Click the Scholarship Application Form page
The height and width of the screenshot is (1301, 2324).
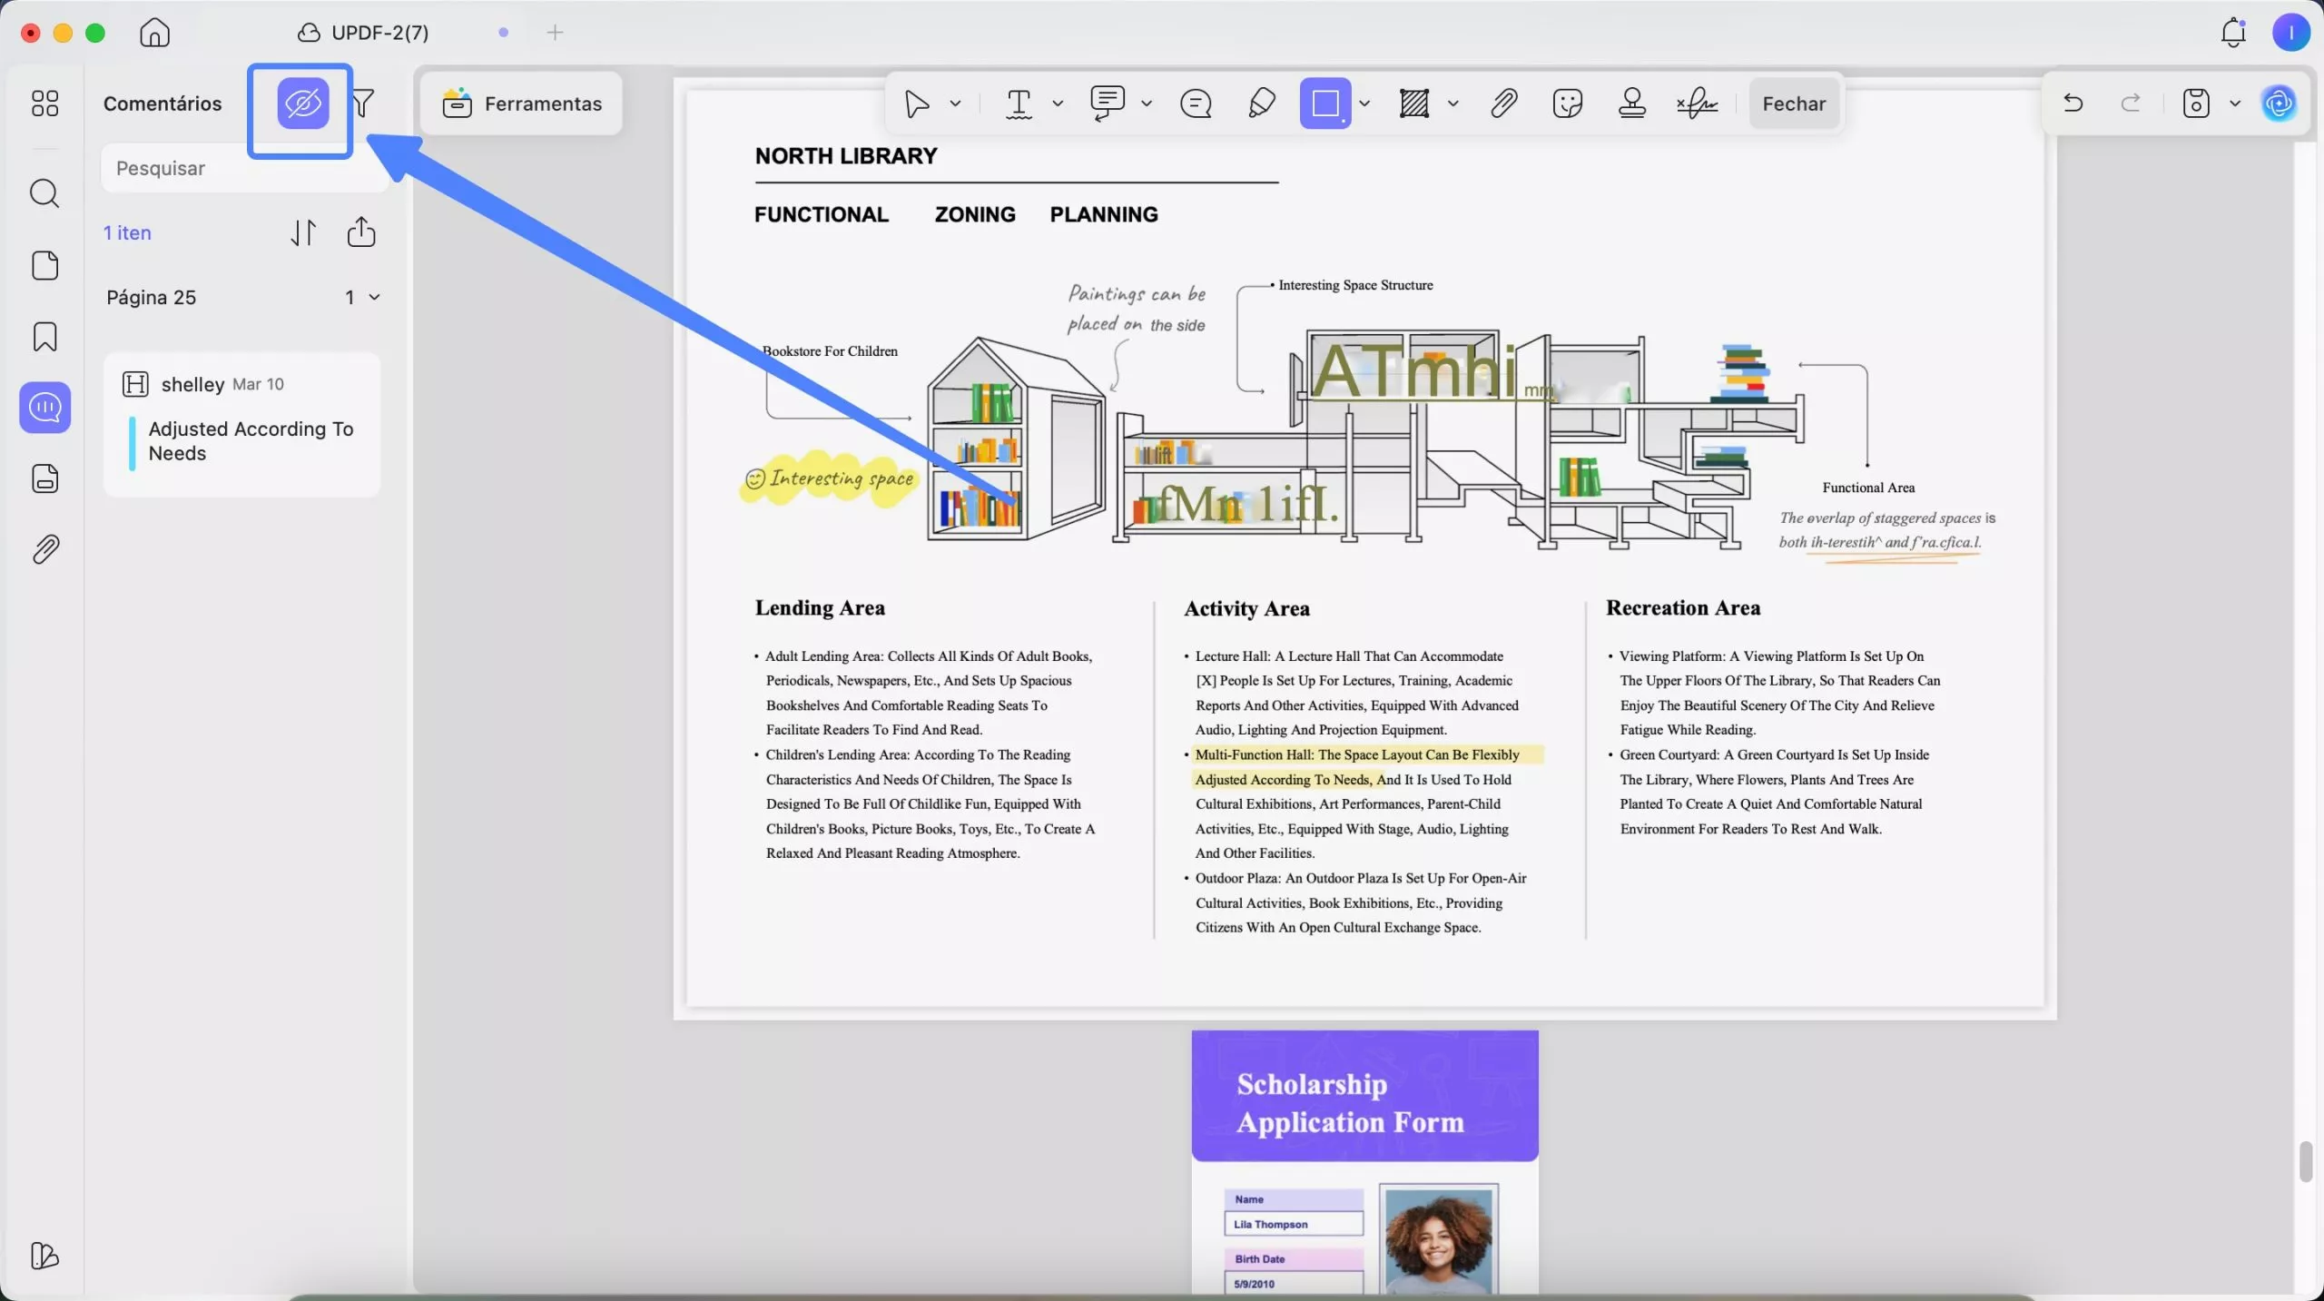1364,1162
